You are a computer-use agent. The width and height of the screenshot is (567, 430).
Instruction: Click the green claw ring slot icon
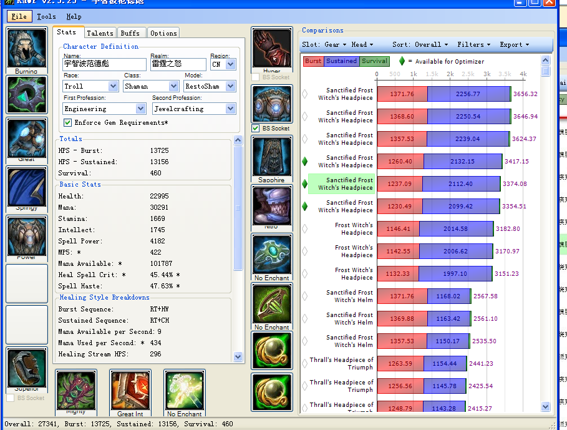[x=271, y=303]
